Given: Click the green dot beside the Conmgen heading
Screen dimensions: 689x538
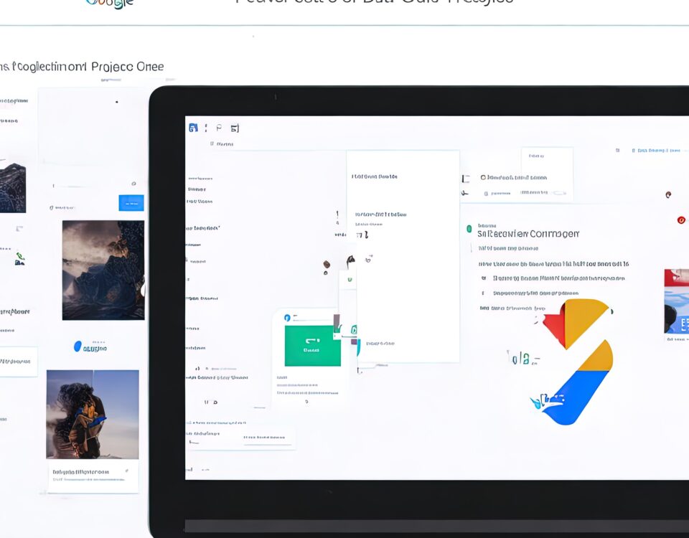Looking at the screenshot, I should pos(469,229).
